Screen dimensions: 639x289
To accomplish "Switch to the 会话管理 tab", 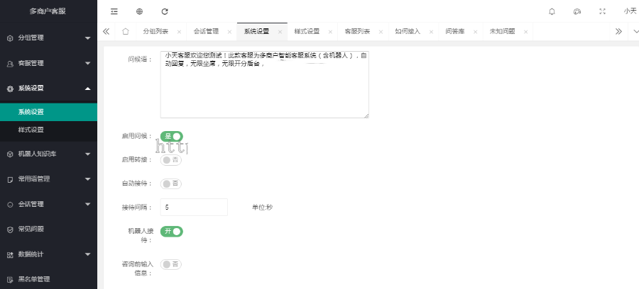I will pyautogui.click(x=206, y=31).
